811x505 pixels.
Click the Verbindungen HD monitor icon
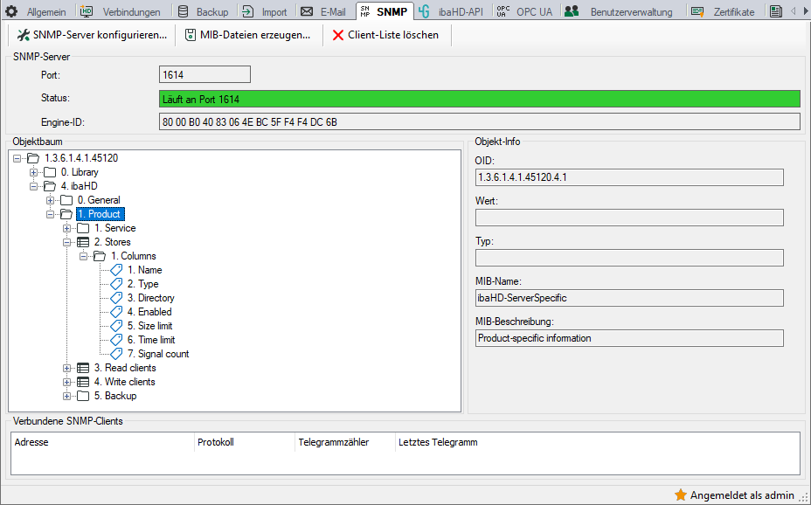(86, 11)
